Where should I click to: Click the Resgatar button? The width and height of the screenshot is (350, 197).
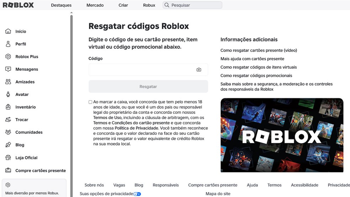pyautogui.click(x=148, y=86)
